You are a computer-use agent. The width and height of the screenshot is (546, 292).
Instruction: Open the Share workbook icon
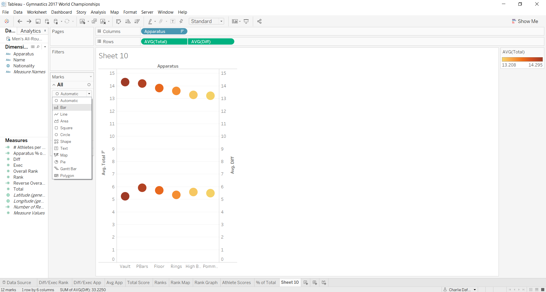tap(259, 21)
